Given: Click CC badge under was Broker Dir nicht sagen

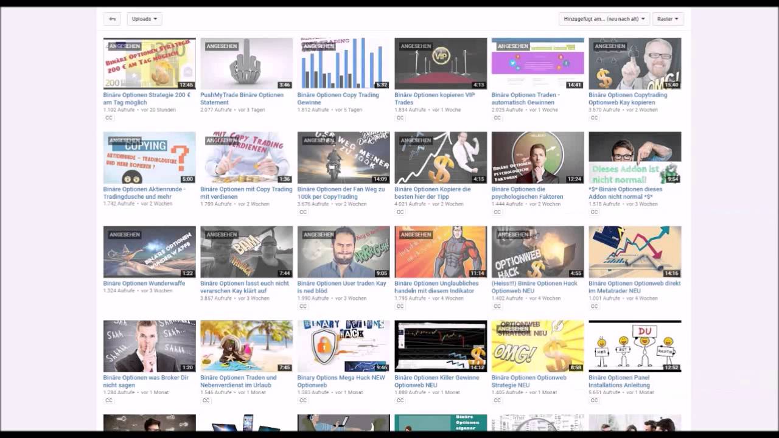Looking at the screenshot, I should pyautogui.click(x=109, y=401).
